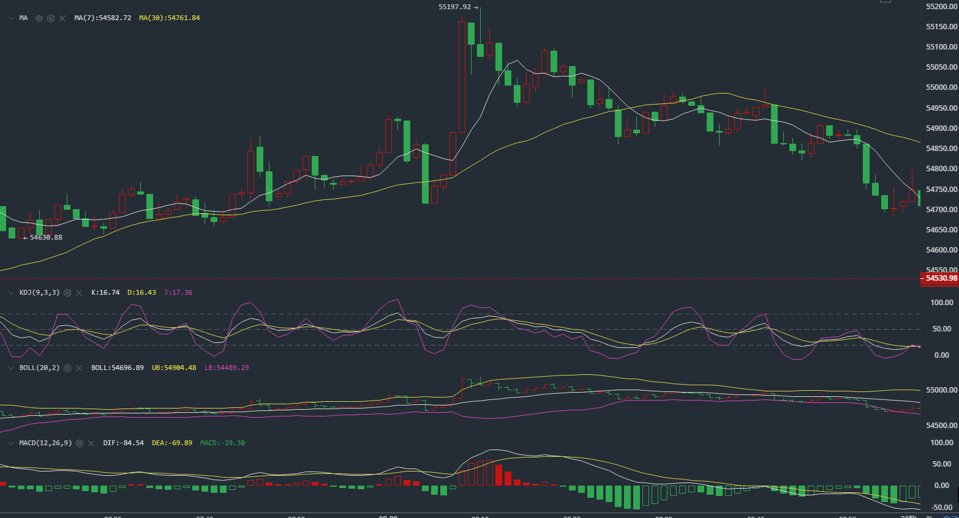Click the KDJ axis 100.00 label
Screen dimensions: 959x518
pyautogui.click(x=942, y=303)
